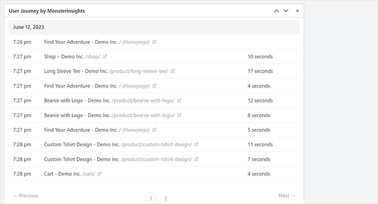This screenshot has width=378, height=204.
Task: Open external link icon in Homepage row with 5 seconds
Action: coord(155,130)
